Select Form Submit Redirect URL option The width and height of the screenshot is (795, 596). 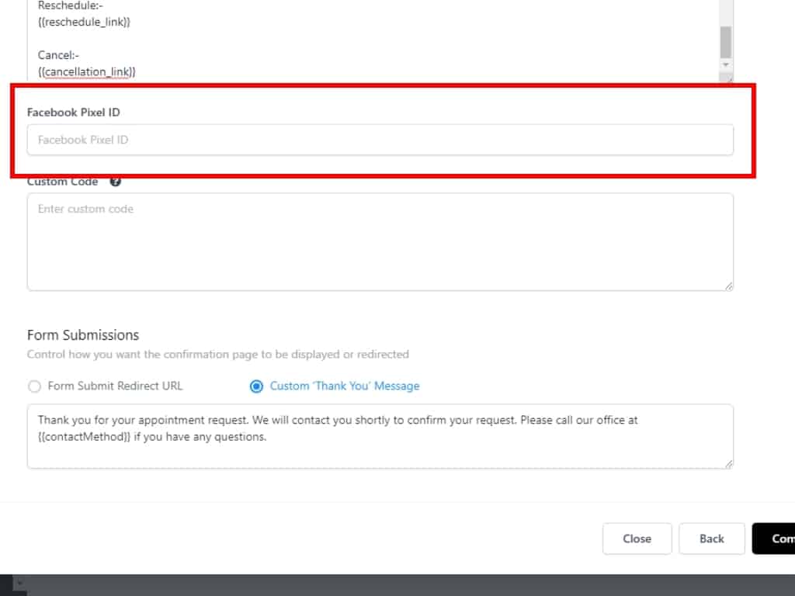(34, 386)
